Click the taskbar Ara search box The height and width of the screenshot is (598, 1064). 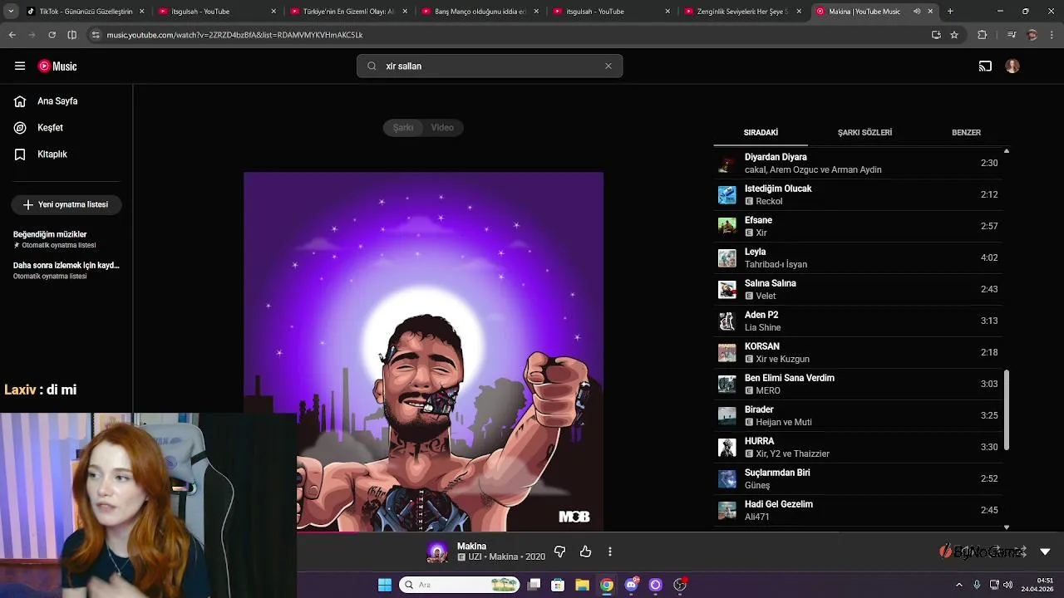[x=460, y=585]
